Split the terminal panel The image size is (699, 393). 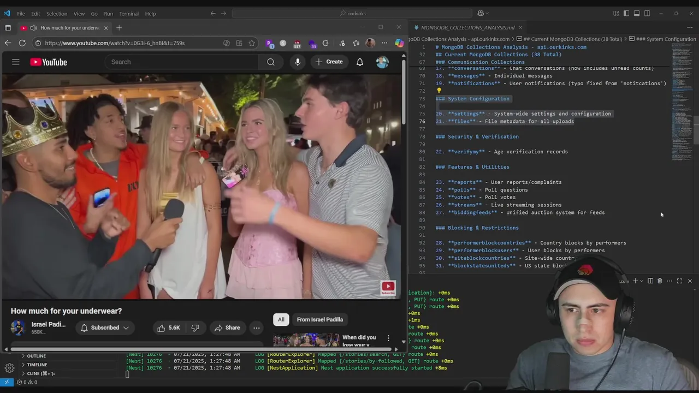pos(650,281)
